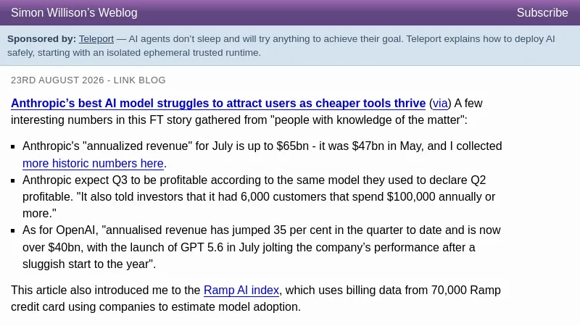Follow the via link after the headline
580x326 pixels.
440,103
